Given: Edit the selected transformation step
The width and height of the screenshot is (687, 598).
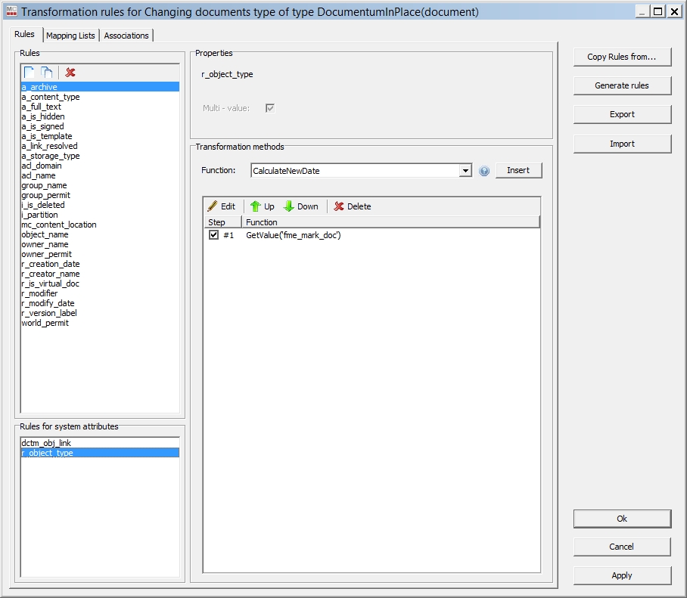Looking at the screenshot, I should [221, 206].
